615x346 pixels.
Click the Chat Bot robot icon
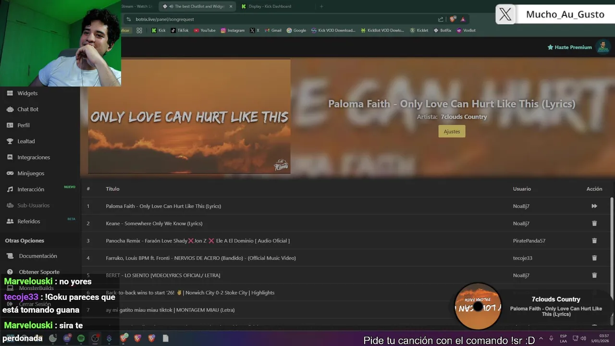tap(10, 109)
